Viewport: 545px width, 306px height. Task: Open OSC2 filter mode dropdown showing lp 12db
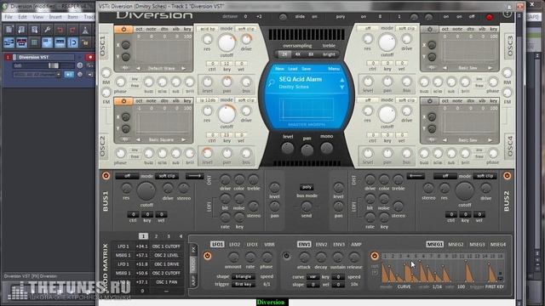tap(208, 100)
